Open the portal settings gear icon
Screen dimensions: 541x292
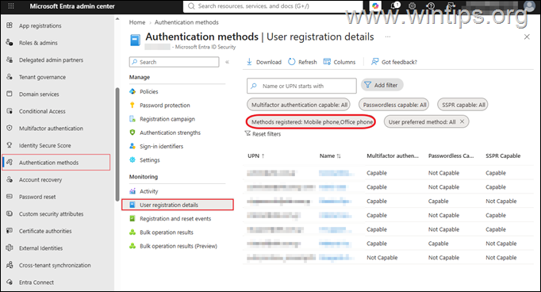pos(412,6)
